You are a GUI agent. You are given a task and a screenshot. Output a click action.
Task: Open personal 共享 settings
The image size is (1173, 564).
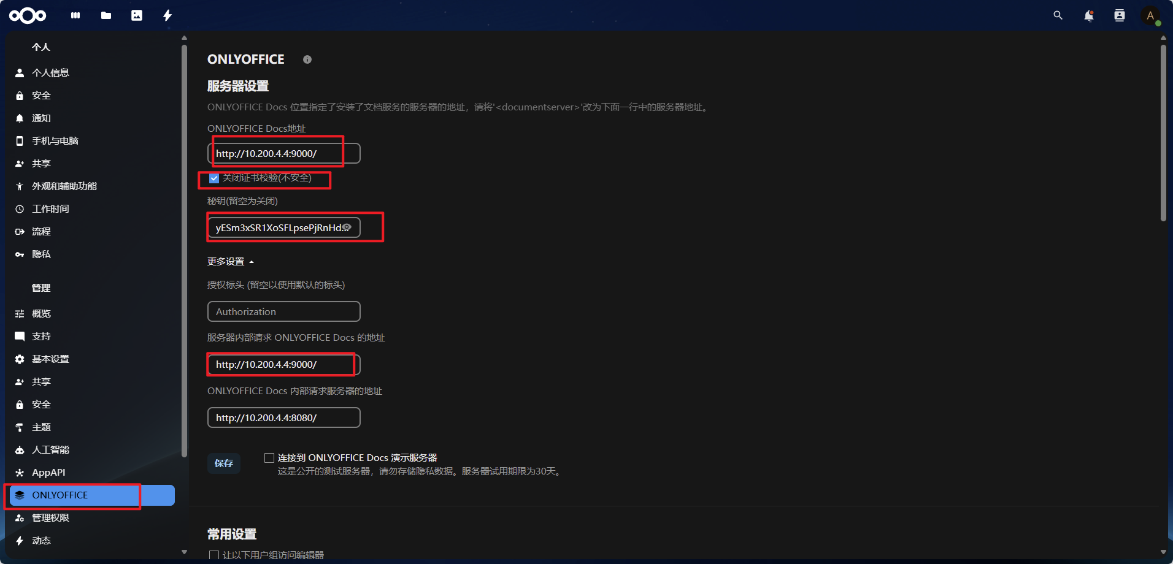coord(92,164)
